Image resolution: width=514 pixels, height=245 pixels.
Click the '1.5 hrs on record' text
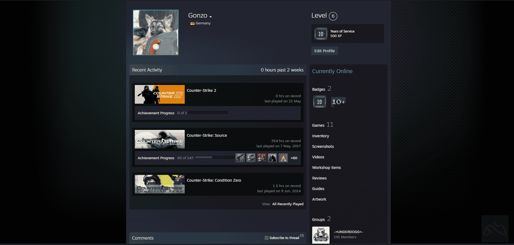(x=287, y=186)
